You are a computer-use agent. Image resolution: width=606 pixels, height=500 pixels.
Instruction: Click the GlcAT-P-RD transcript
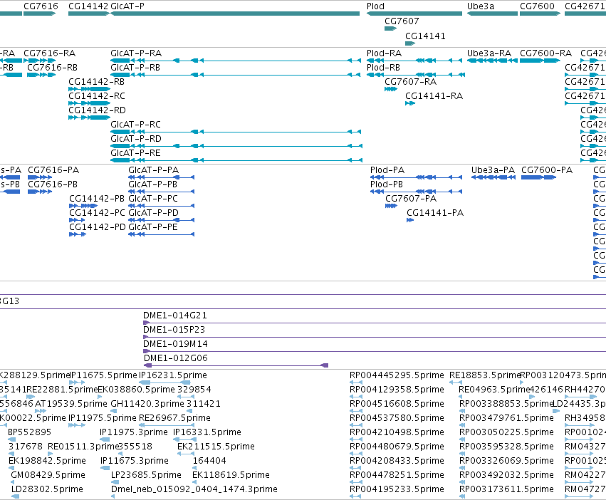[236, 146]
